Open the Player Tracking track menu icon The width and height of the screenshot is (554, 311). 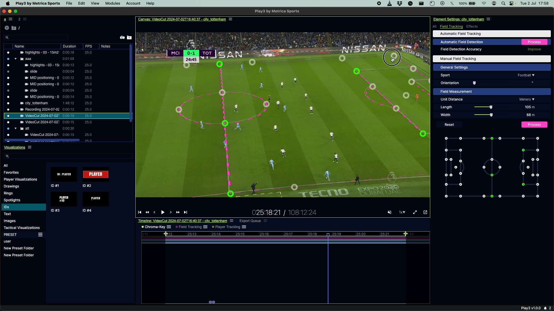tap(244, 227)
